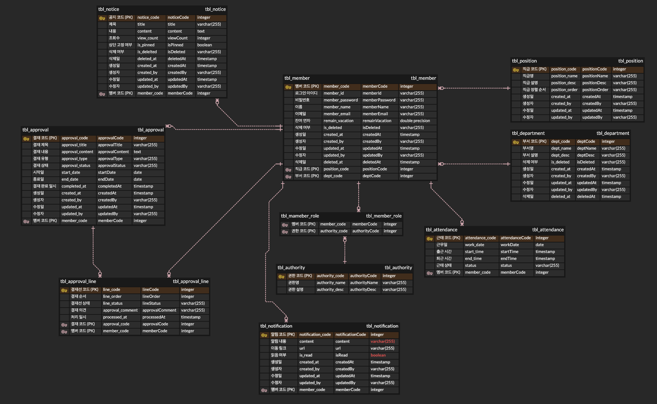The width and height of the screenshot is (657, 404).
Task: Click red varchar(255) type in tbl_notification
Action: [382, 341]
